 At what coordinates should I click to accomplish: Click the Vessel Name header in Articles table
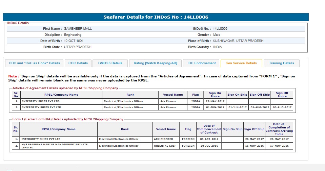173,95
